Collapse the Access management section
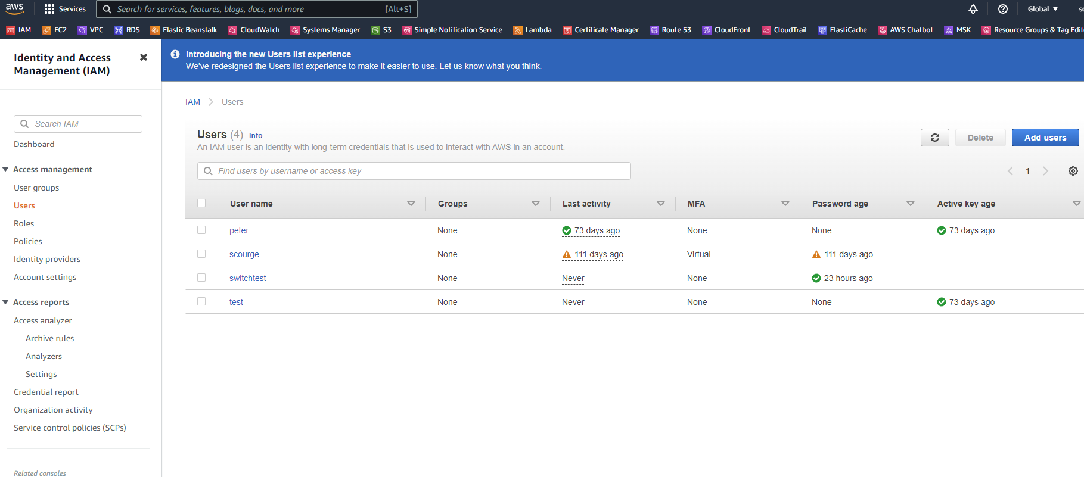The image size is (1084, 477). pos(6,169)
